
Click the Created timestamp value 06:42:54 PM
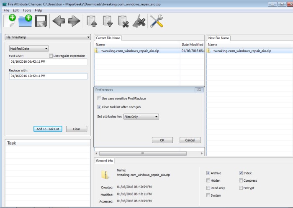pyautogui.click(x=134, y=187)
